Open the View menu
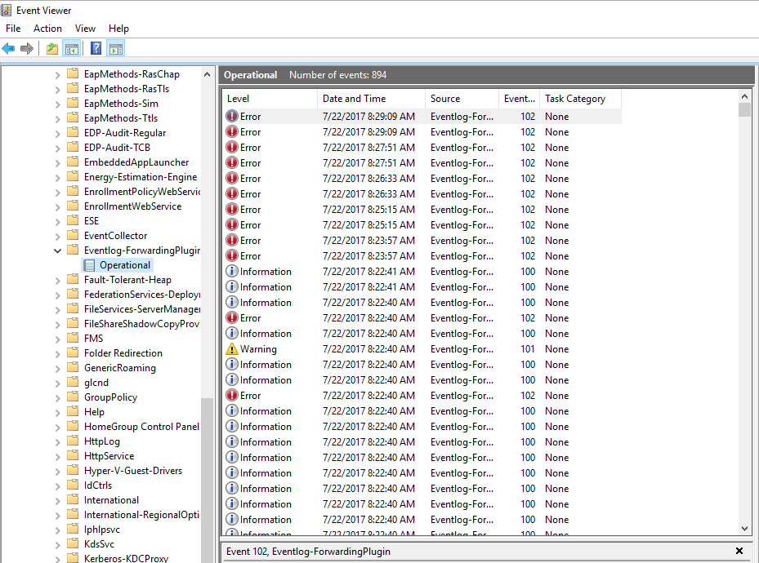This screenshot has height=563, width=759. coord(85,28)
